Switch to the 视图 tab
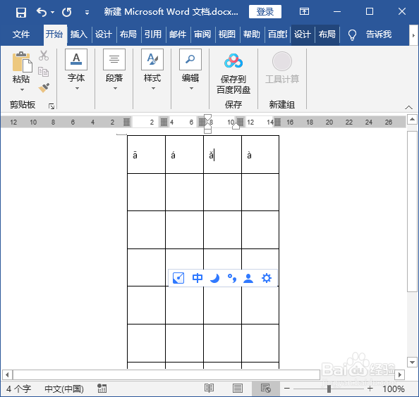The width and height of the screenshot is (419, 397). (x=227, y=34)
